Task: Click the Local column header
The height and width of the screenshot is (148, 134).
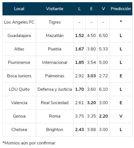Action: [19, 9]
